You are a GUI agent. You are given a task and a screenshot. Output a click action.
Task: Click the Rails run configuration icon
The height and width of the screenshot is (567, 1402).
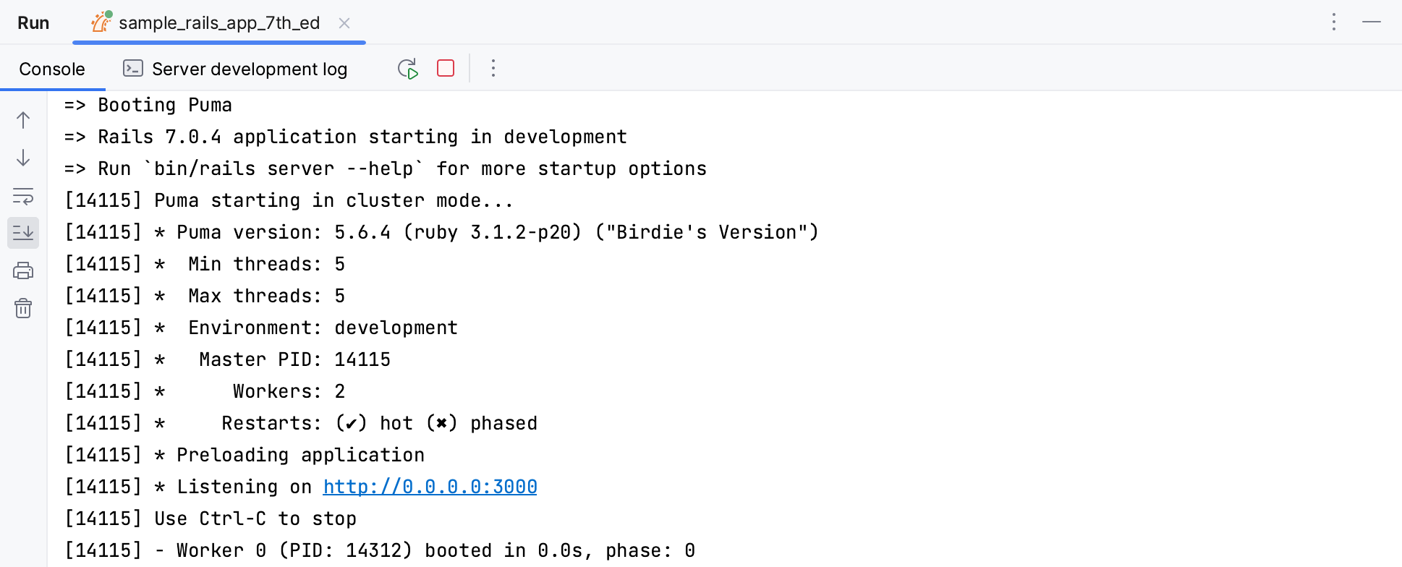pos(101,22)
